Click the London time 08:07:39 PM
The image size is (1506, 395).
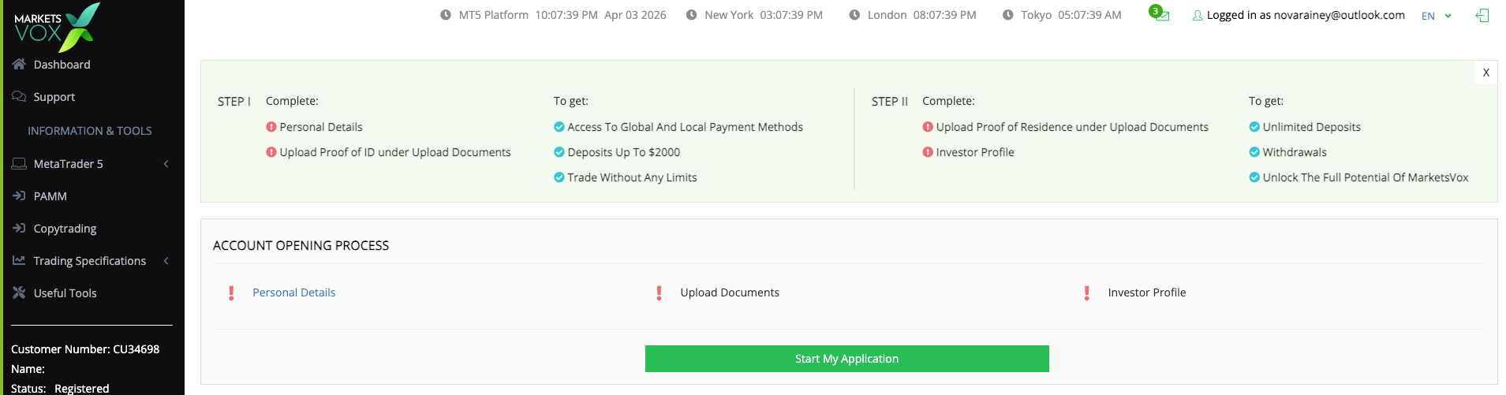[944, 15]
